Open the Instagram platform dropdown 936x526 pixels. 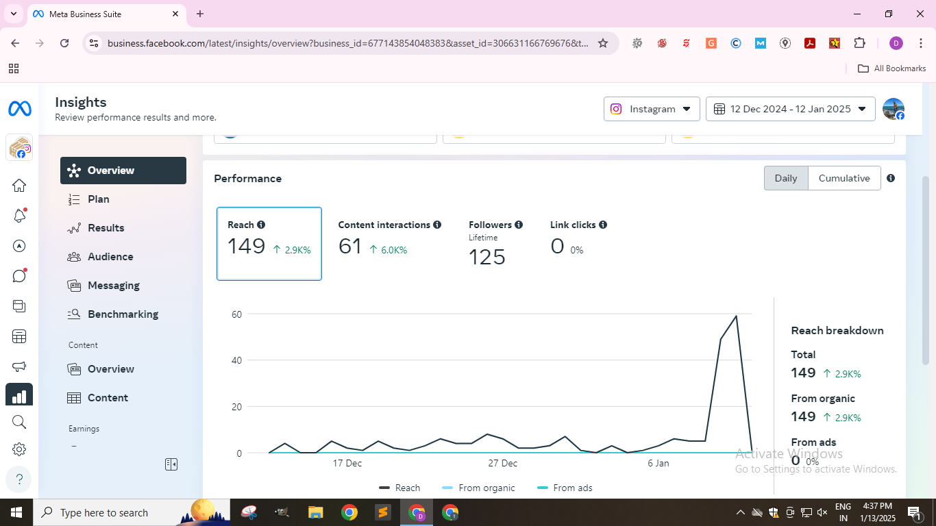(651, 109)
